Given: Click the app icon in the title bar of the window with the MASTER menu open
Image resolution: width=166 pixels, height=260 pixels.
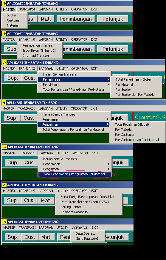Looking at the screenshot, I should coord(4,4).
